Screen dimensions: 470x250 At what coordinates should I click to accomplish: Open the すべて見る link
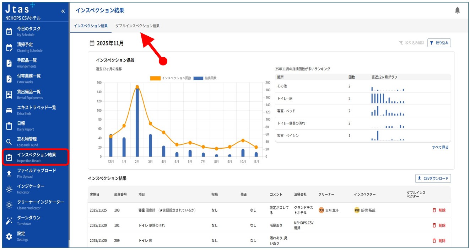[x=440, y=147]
